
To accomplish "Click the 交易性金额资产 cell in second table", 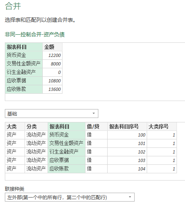I will tap(67, 143).
